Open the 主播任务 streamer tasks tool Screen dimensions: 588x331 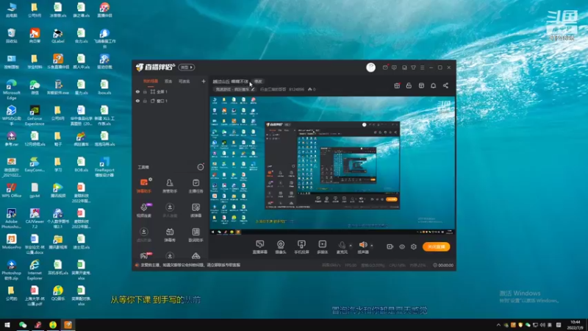point(196,186)
